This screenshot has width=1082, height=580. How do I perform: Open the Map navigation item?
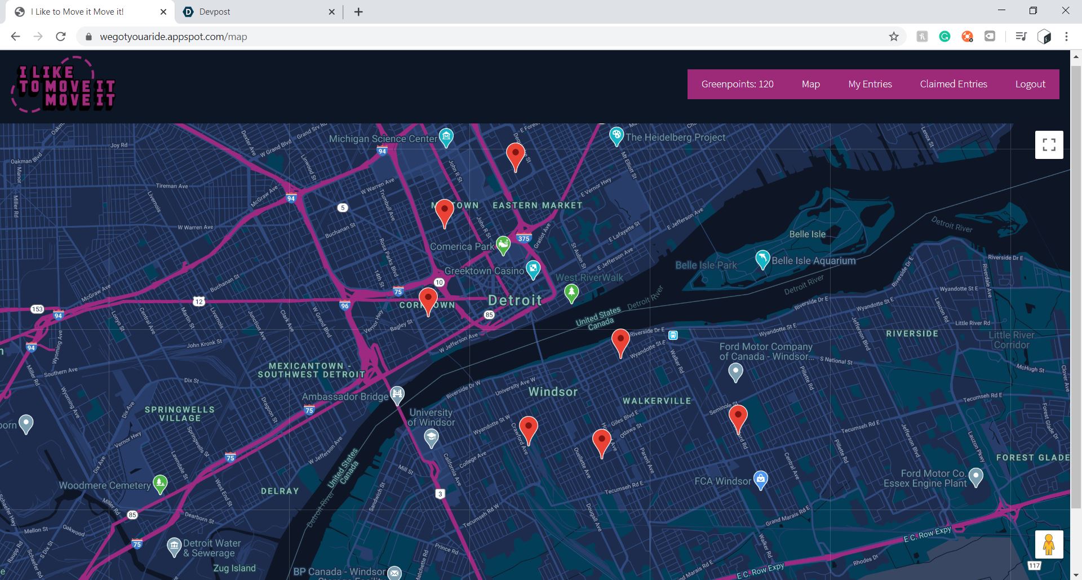tap(810, 84)
